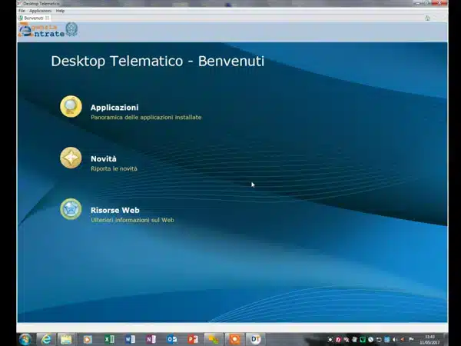Screen dimensions: 461x346
Task: Click the Novità star icon
Action: pyautogui.click(x=71, y=158)
